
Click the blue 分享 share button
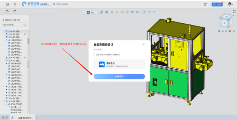pyautogui.click(x=217, y=4)
